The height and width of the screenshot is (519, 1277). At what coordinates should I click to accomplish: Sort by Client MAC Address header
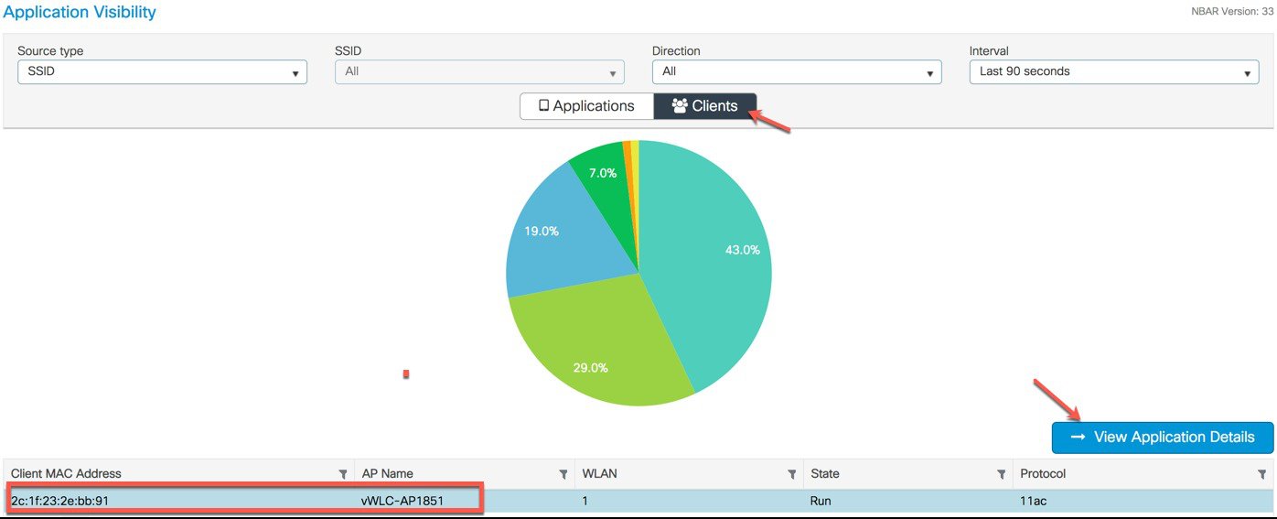click(x=66, y=473)
